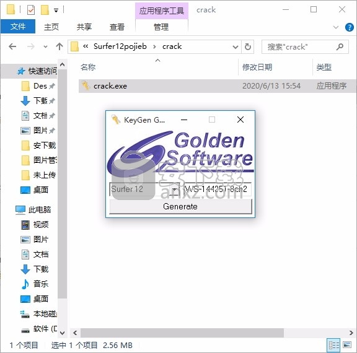
Task: Switch to details view icon
Action: pyautogui.click(x=334, y=346)
